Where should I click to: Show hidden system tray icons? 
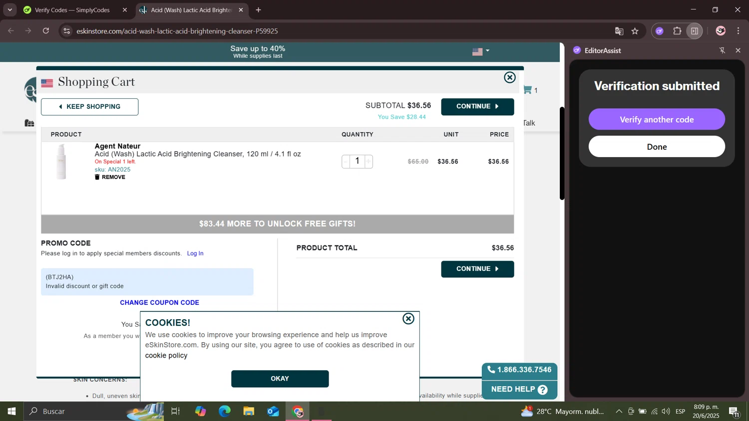tap(619, 412)
